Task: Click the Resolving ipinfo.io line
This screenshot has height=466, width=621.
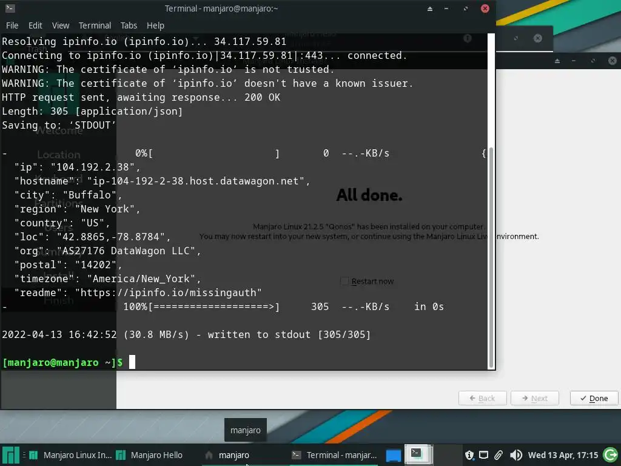Action: tap(144, 41)
